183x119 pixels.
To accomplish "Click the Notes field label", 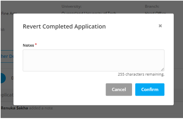I will tap(28, 45).
